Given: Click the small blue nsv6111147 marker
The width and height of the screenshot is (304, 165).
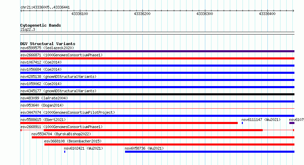Looking at the screenshot, I should [x=243, y=123].
